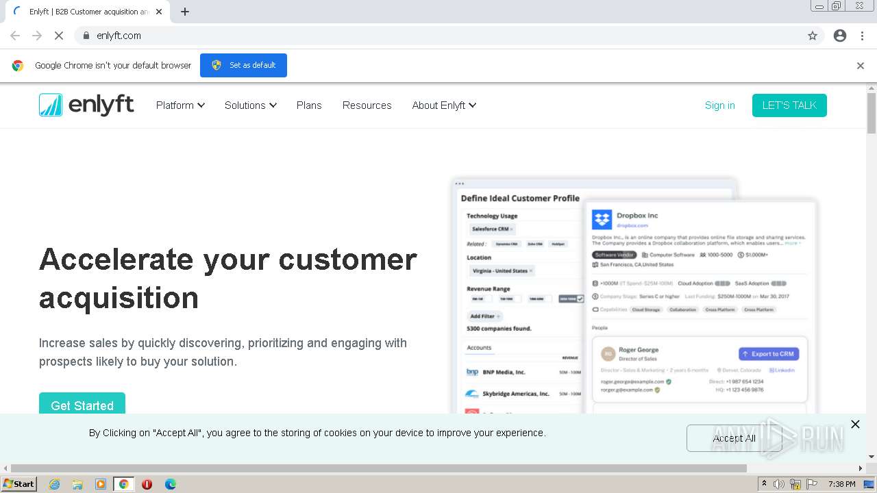877x493 pixels.
Task: Click the volume icon in system tray
Action: pos(779,484)
